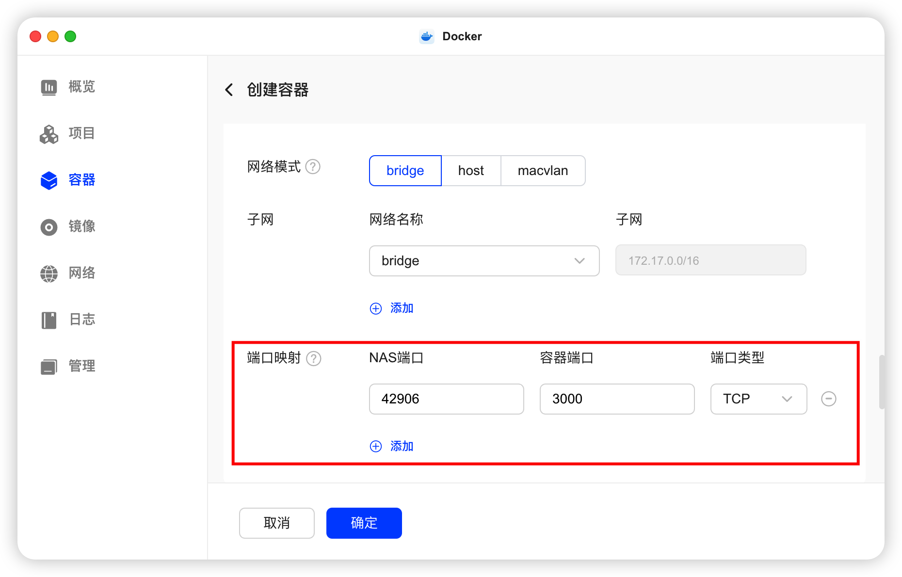Open the 镜像 image disc icon
902x577 pixels.
tap(48, 227)
